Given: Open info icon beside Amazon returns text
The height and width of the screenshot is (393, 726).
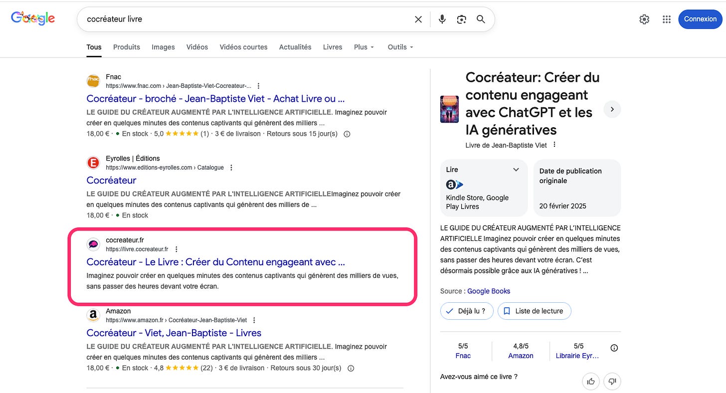Looking at the screenshot, I should (351, 369).
